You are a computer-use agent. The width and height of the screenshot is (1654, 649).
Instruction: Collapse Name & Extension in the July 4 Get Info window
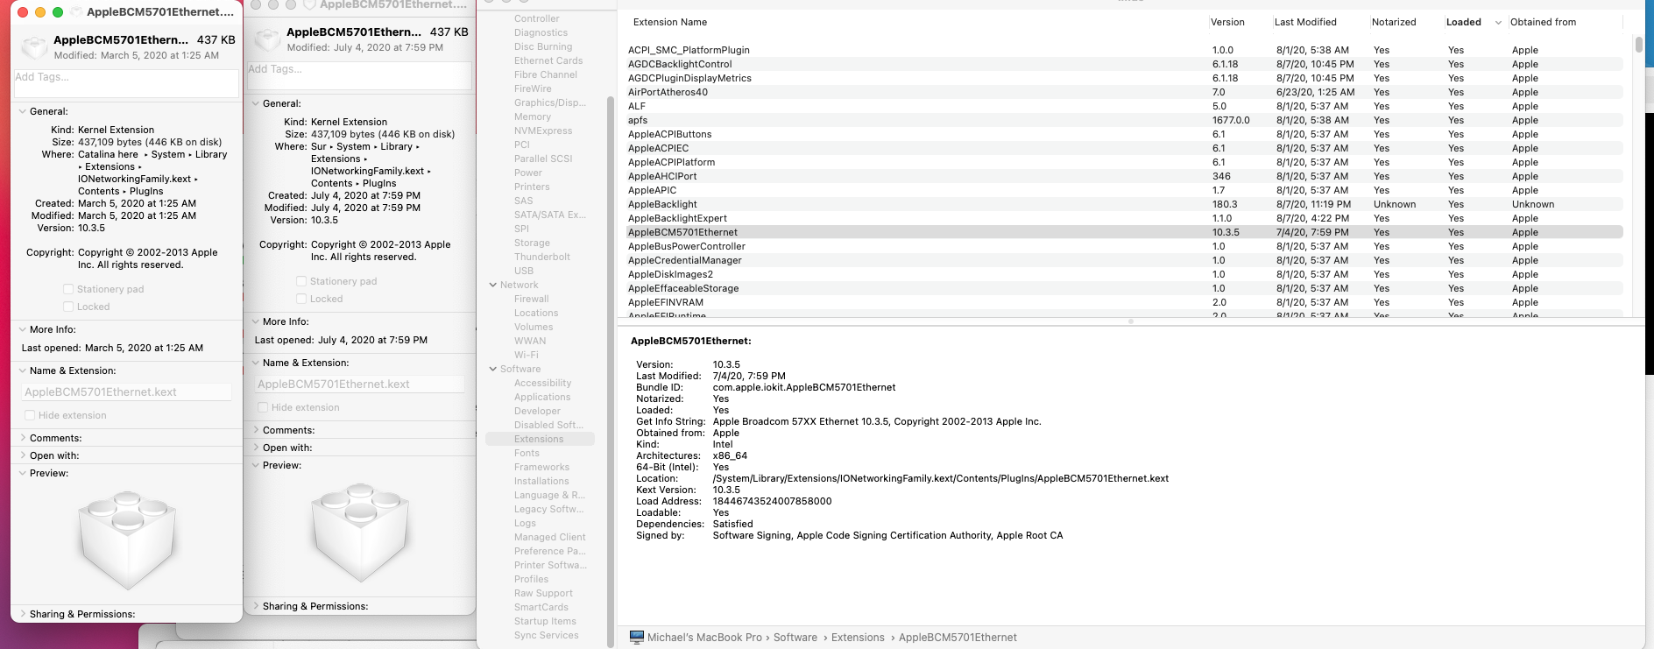255,363
